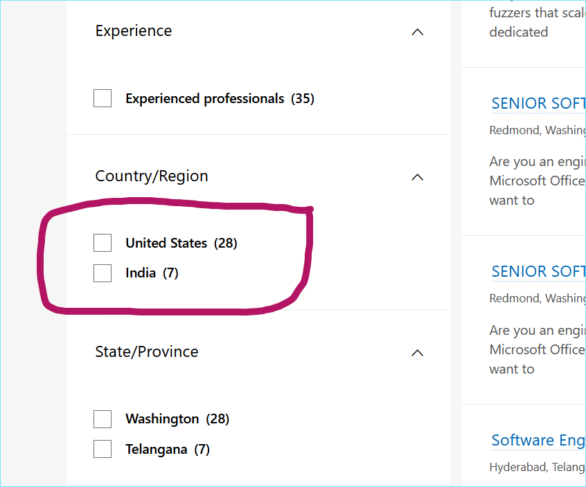
Task: Check the Experienced professionals checkbox
Action: [103, 98]
